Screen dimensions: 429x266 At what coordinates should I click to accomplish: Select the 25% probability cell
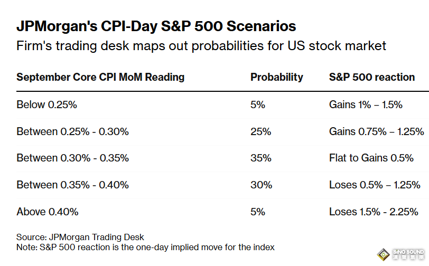pos(261,131)
